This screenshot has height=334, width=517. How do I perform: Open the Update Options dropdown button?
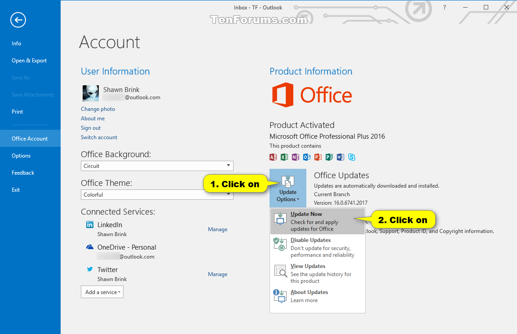(x=288, y=188)
